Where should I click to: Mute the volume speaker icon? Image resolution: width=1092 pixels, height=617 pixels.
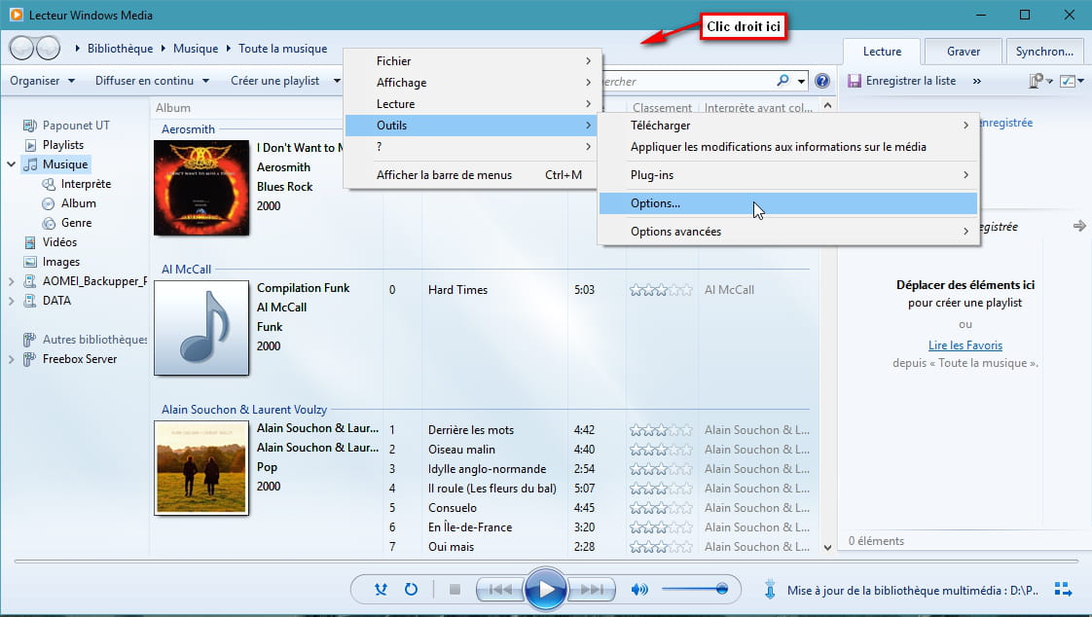click(639, 589)
